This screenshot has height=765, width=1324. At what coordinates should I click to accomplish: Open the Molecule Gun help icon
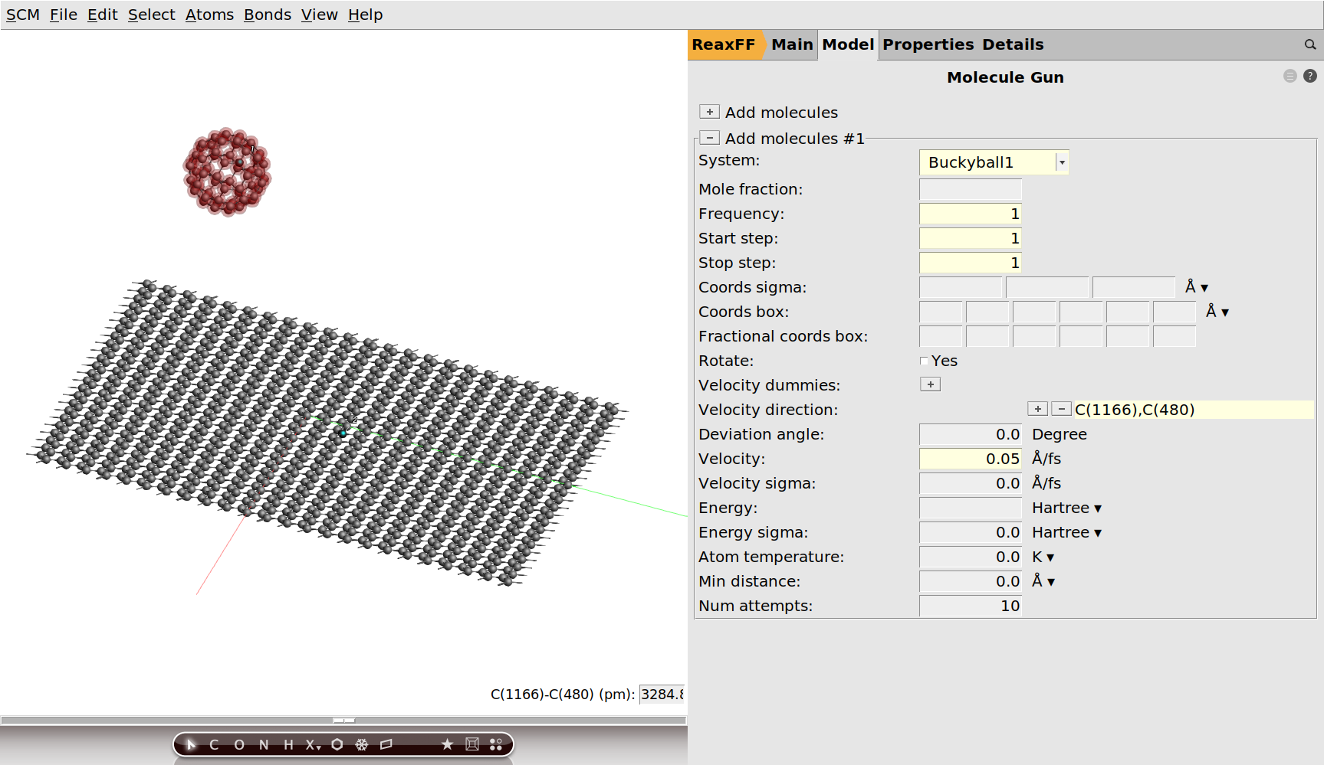pos(1310,76)
